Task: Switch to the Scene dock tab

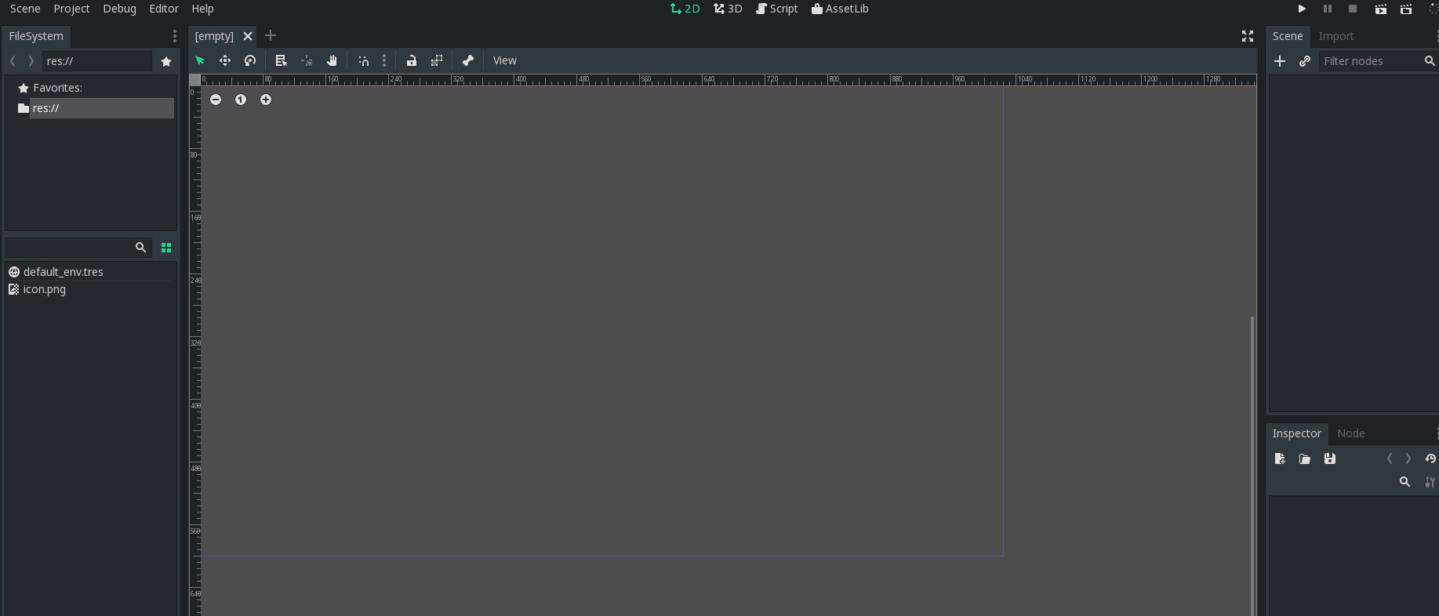Action: [x=1288, y=36]
